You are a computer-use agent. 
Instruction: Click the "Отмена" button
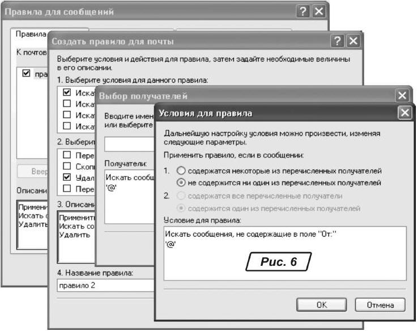pyautogui.click(x=380, y=304)
